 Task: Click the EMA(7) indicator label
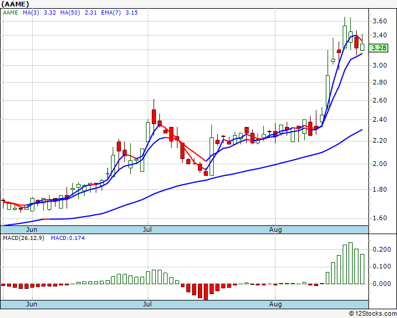tap(111, 13)
